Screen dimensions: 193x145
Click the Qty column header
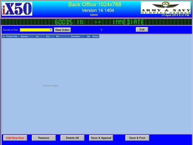coord(88,37)
